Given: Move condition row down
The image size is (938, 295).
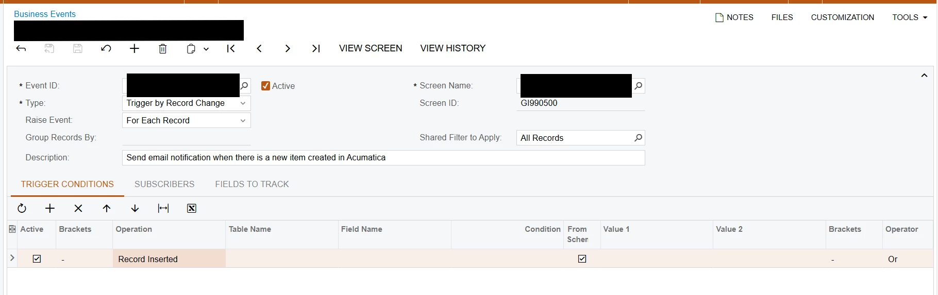Looking at the screenshot, I should (x=135, y=208).
